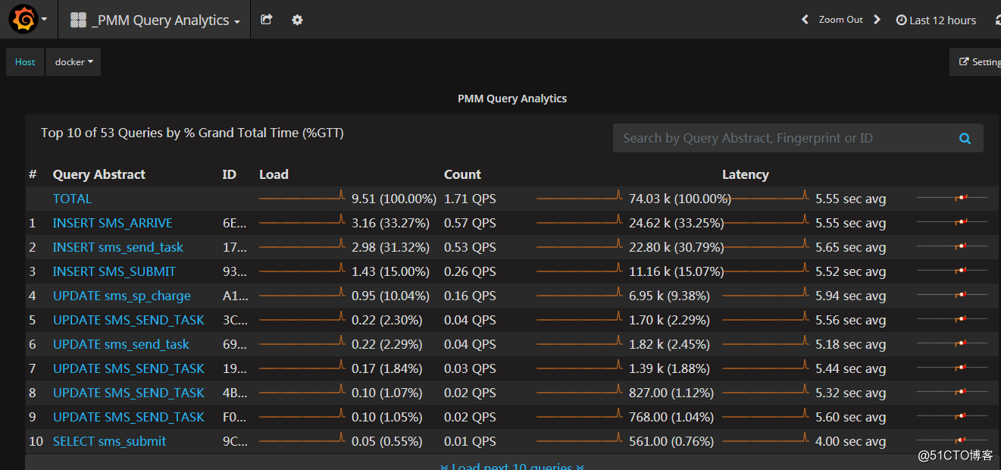Expand the docker host dropdown

(74, 62)
